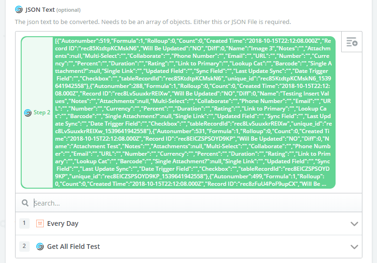Screen dimensions: 377x263
Task: Click the JSON Text field label
Action: [x=40, y=9]
